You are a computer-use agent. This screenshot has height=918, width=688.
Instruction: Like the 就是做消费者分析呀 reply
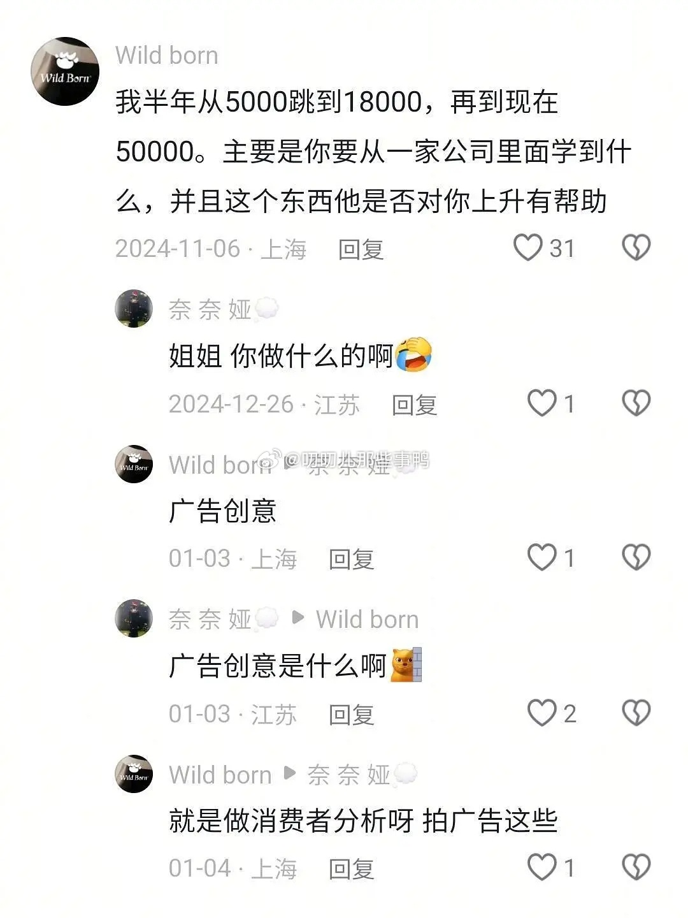542,867
